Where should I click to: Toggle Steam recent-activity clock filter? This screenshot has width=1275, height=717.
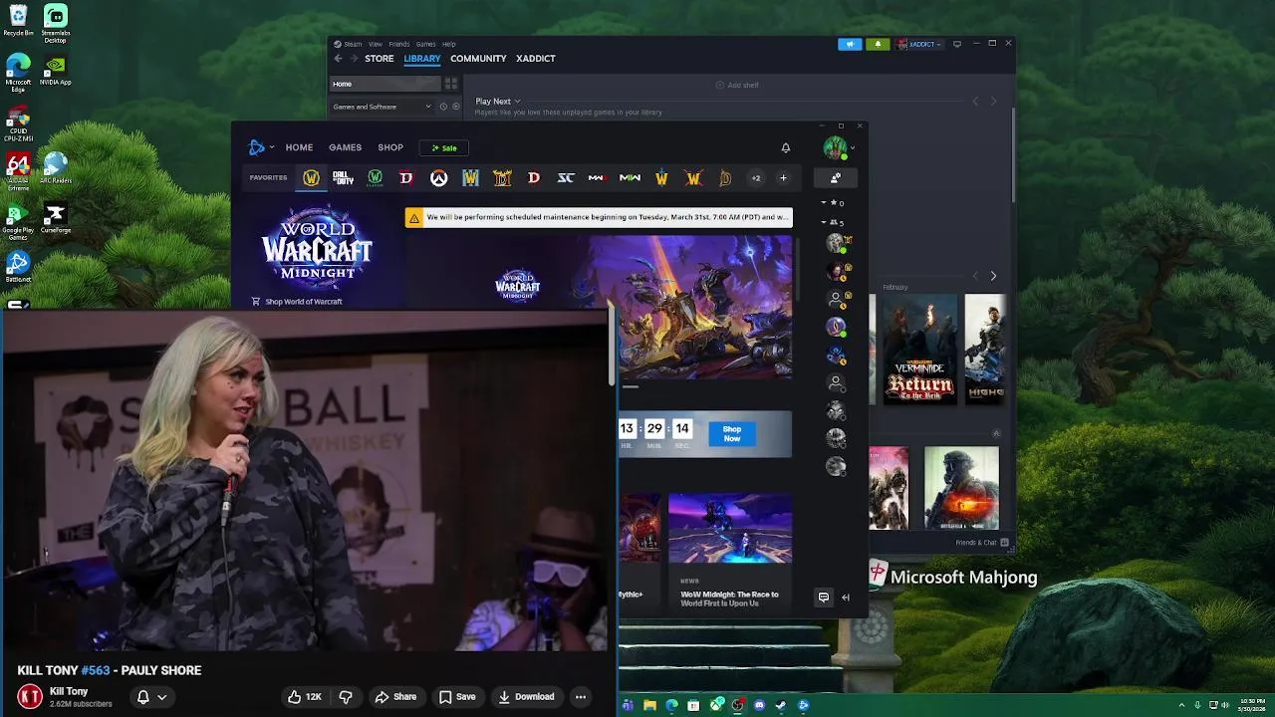tap(443, 107)
